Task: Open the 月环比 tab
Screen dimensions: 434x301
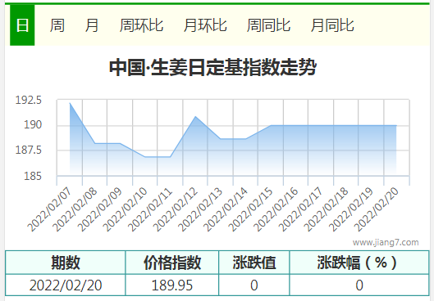Action: coord(205,25)
